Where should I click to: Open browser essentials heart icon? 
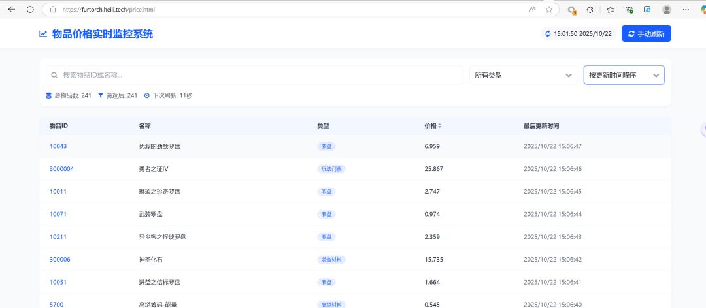click(630, 9)
